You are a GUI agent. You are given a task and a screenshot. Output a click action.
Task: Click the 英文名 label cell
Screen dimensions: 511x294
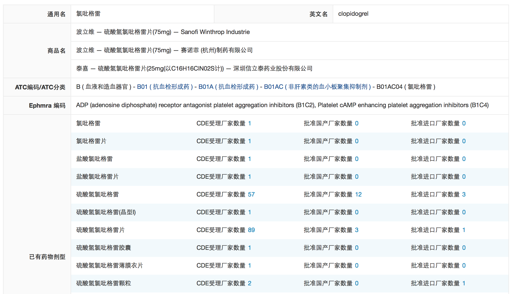tap(274, 14)
